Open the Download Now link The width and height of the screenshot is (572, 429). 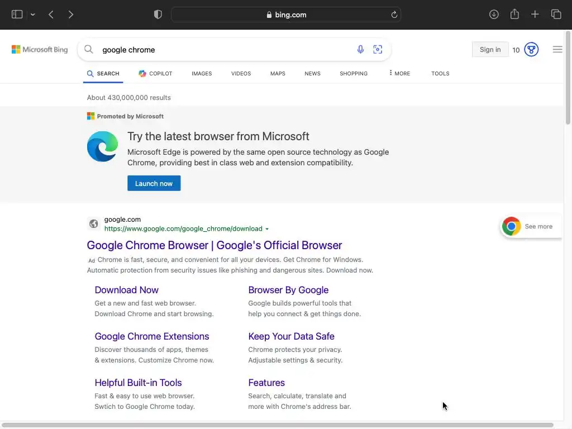[x=127, y=290]
